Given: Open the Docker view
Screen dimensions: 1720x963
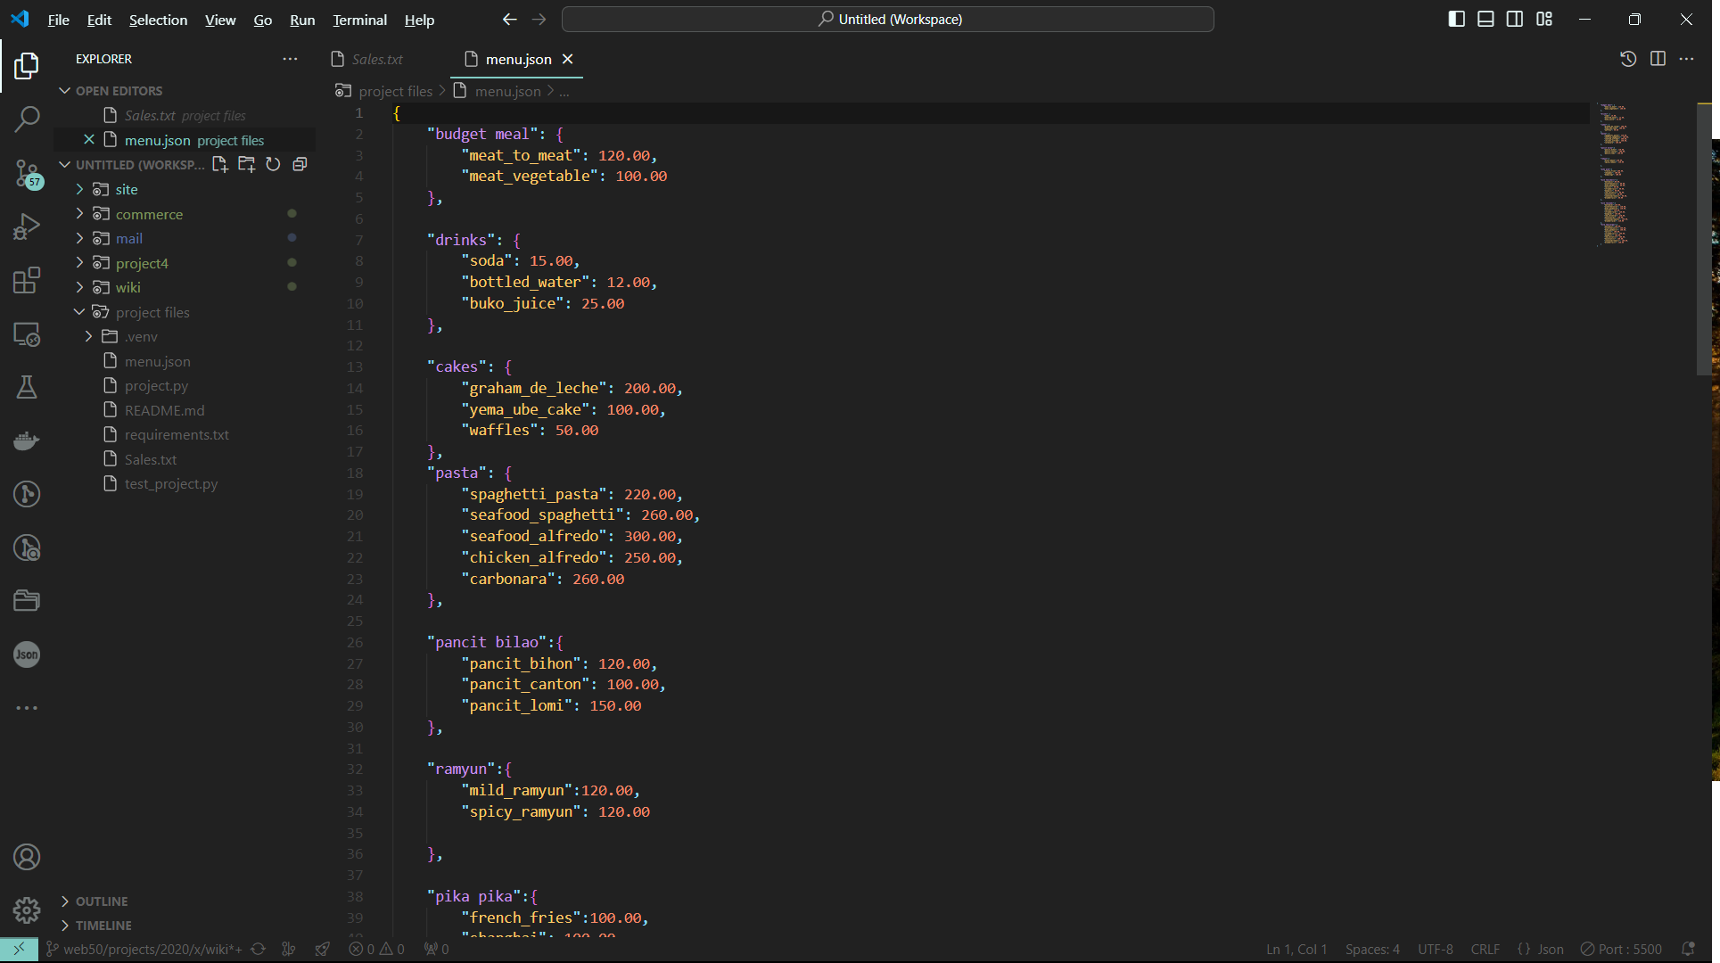Looking at the screenshot, I should 27,440.
